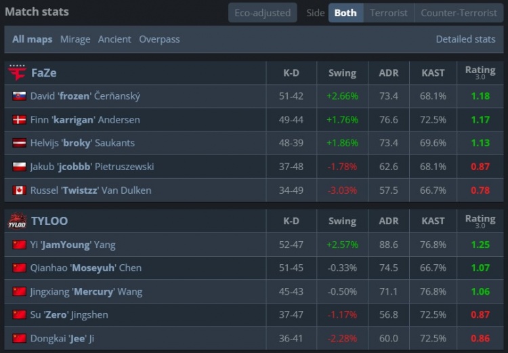Switch side filter to Counter-Terrorist
Screen dimensions: 508x353
click(459, 13)
